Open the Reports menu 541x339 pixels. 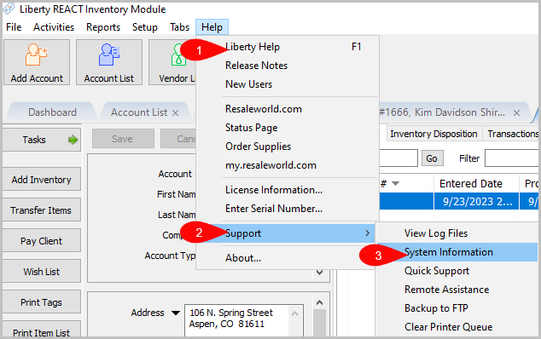103,27
